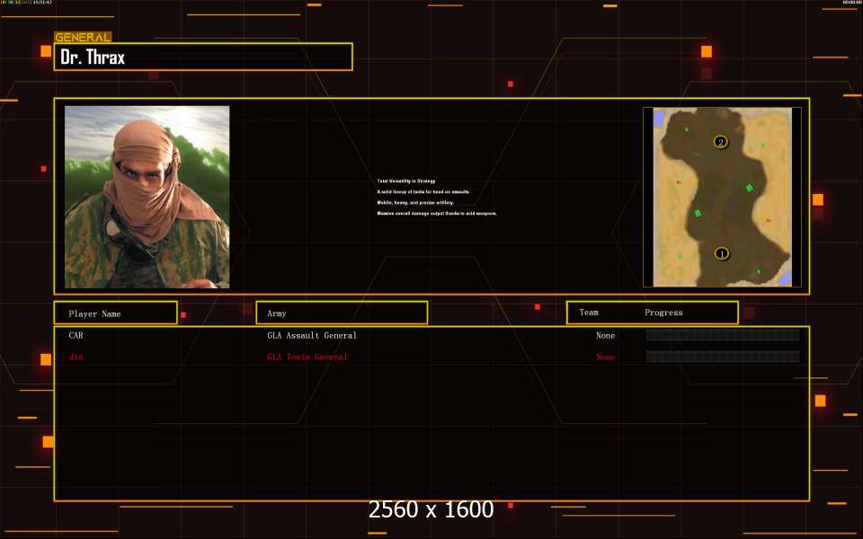Click start position 2 marker on map

tap(720, 142)
